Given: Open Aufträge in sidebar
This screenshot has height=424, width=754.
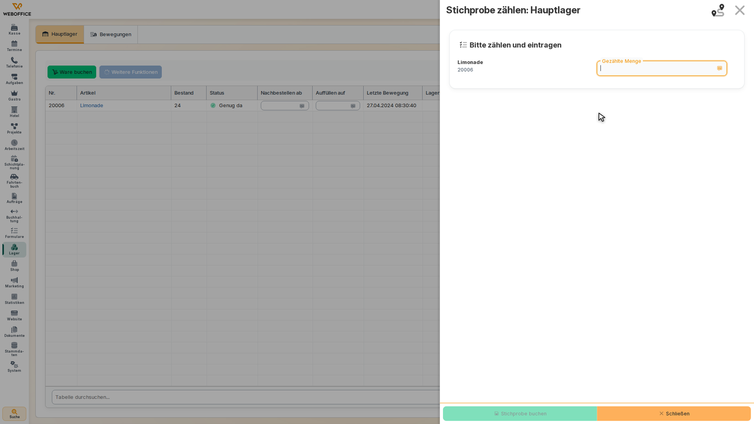Looking at the screenshot, I should coord(14,198).
